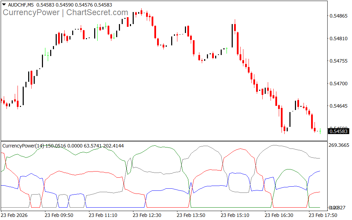Viewport: 352px width, 220px height.
Task: Select the 23 Feb 12:30 time label
Action: click(x=147, y=215)
